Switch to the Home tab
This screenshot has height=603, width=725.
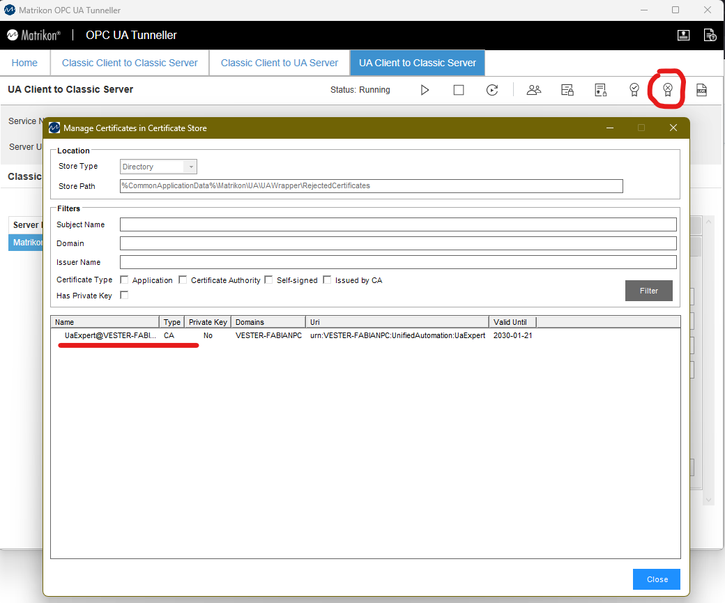(24, 63)
